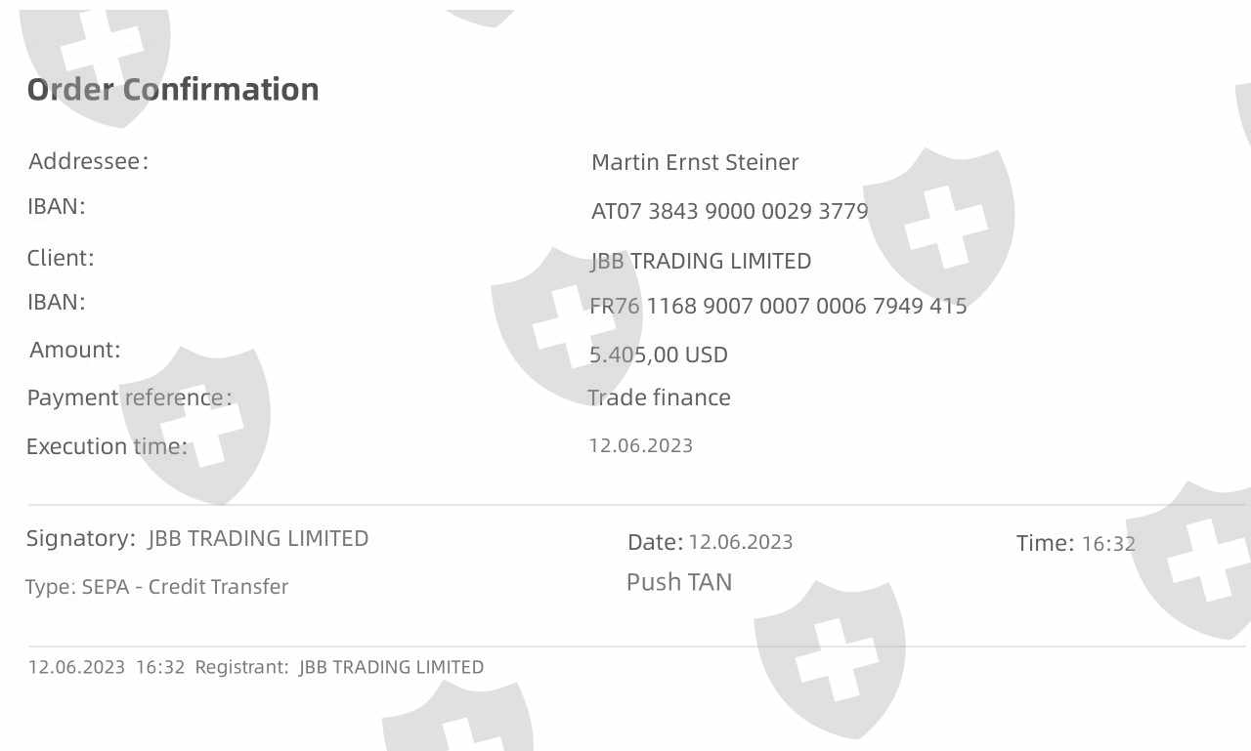1251x751 pixels.
Task: Select the client IBAN starting with FR76
Action: [x=778, y=306]
